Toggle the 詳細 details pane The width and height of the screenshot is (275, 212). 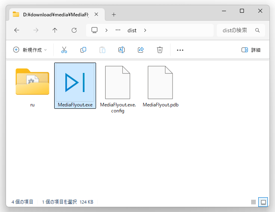point(251,50)
